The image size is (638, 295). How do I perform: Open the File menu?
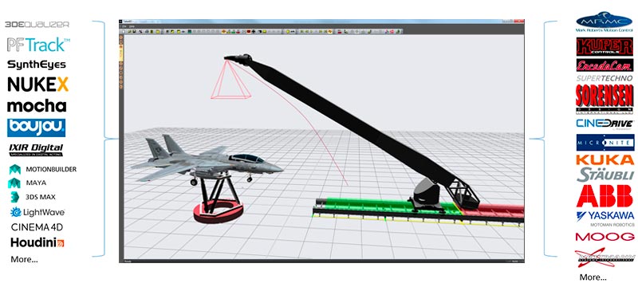125,26
